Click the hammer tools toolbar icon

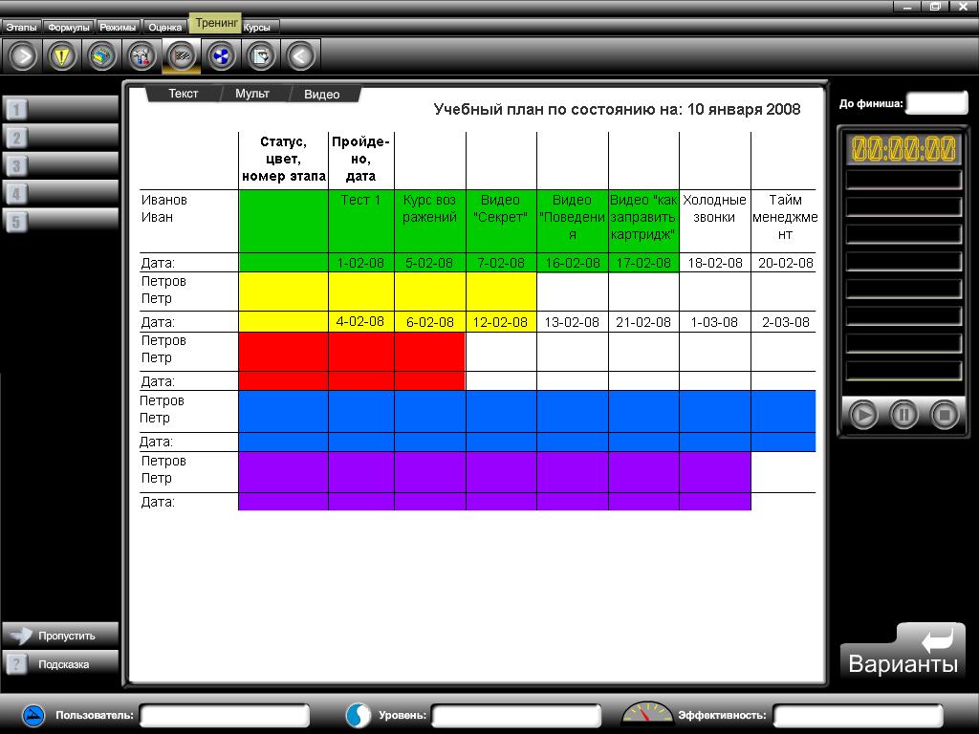(142, 56)
